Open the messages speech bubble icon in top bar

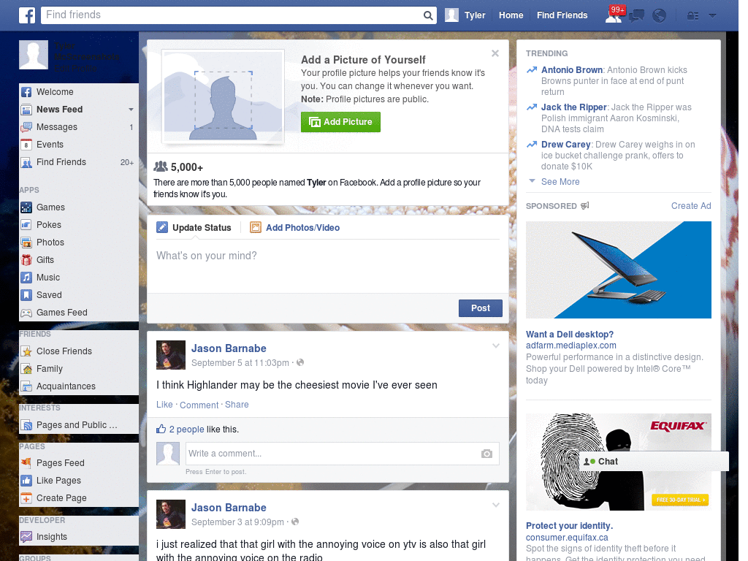(636, 16)
